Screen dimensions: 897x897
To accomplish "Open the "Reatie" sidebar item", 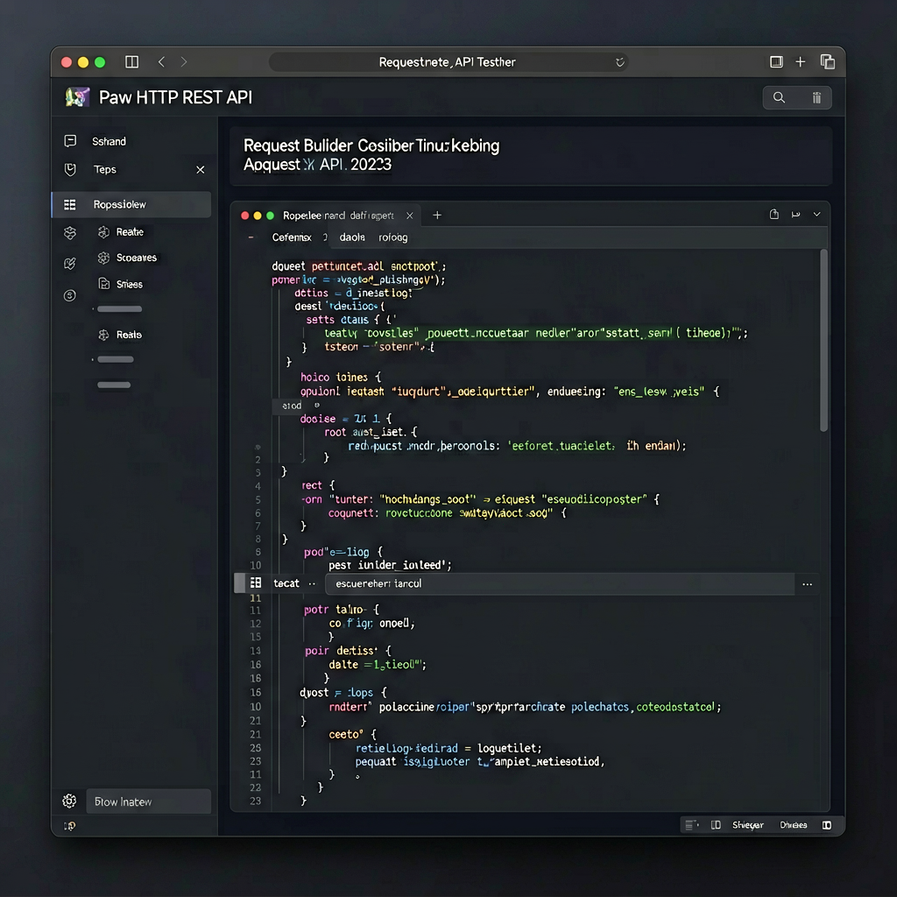I will pyautogui.click(x=130, y=232).
